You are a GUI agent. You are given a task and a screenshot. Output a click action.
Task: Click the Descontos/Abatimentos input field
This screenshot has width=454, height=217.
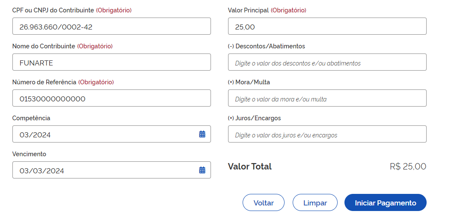coord(327,62)
